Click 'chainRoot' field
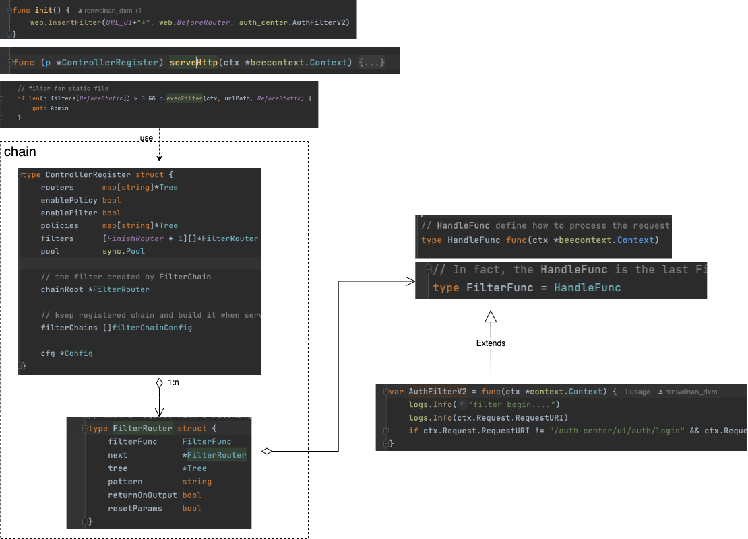 62,289
